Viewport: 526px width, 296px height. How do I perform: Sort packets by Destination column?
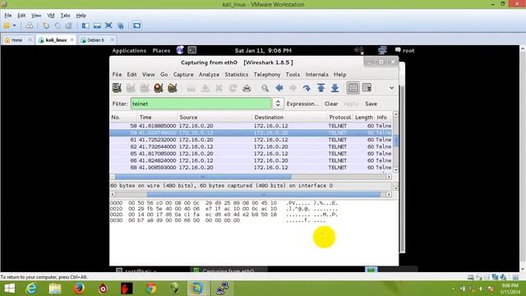pyautogui.click(x=289, y=117)
